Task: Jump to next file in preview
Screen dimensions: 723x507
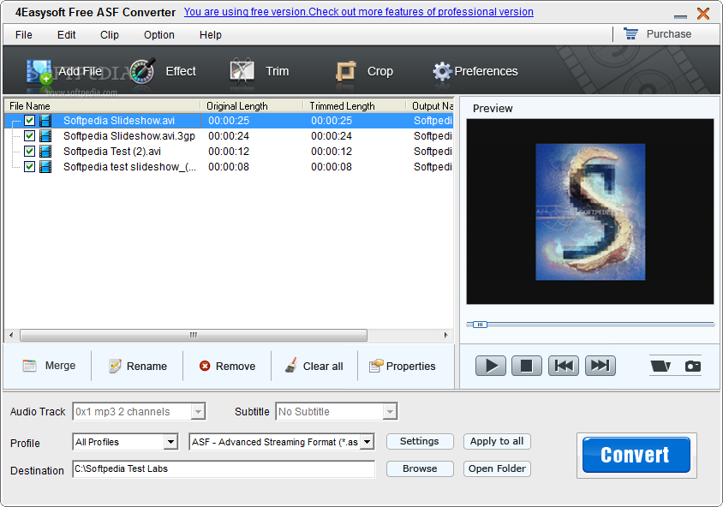Action: [600, 366]
